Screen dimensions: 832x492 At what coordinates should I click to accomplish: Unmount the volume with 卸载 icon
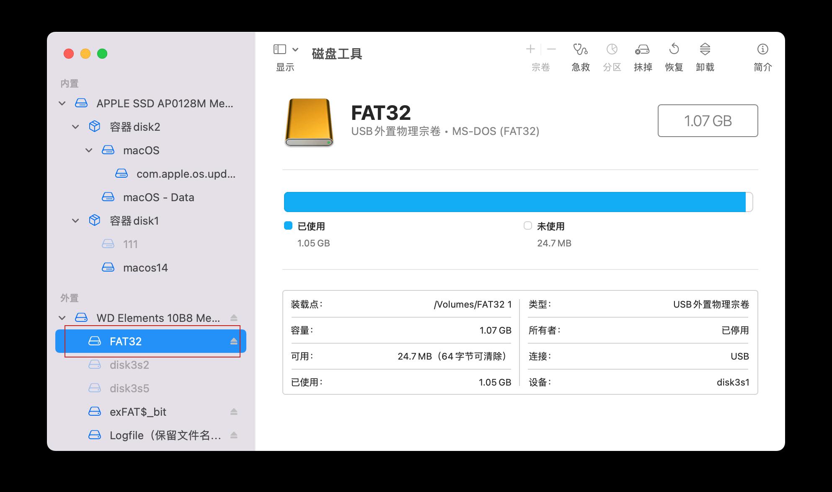click(x=705, y=49)
